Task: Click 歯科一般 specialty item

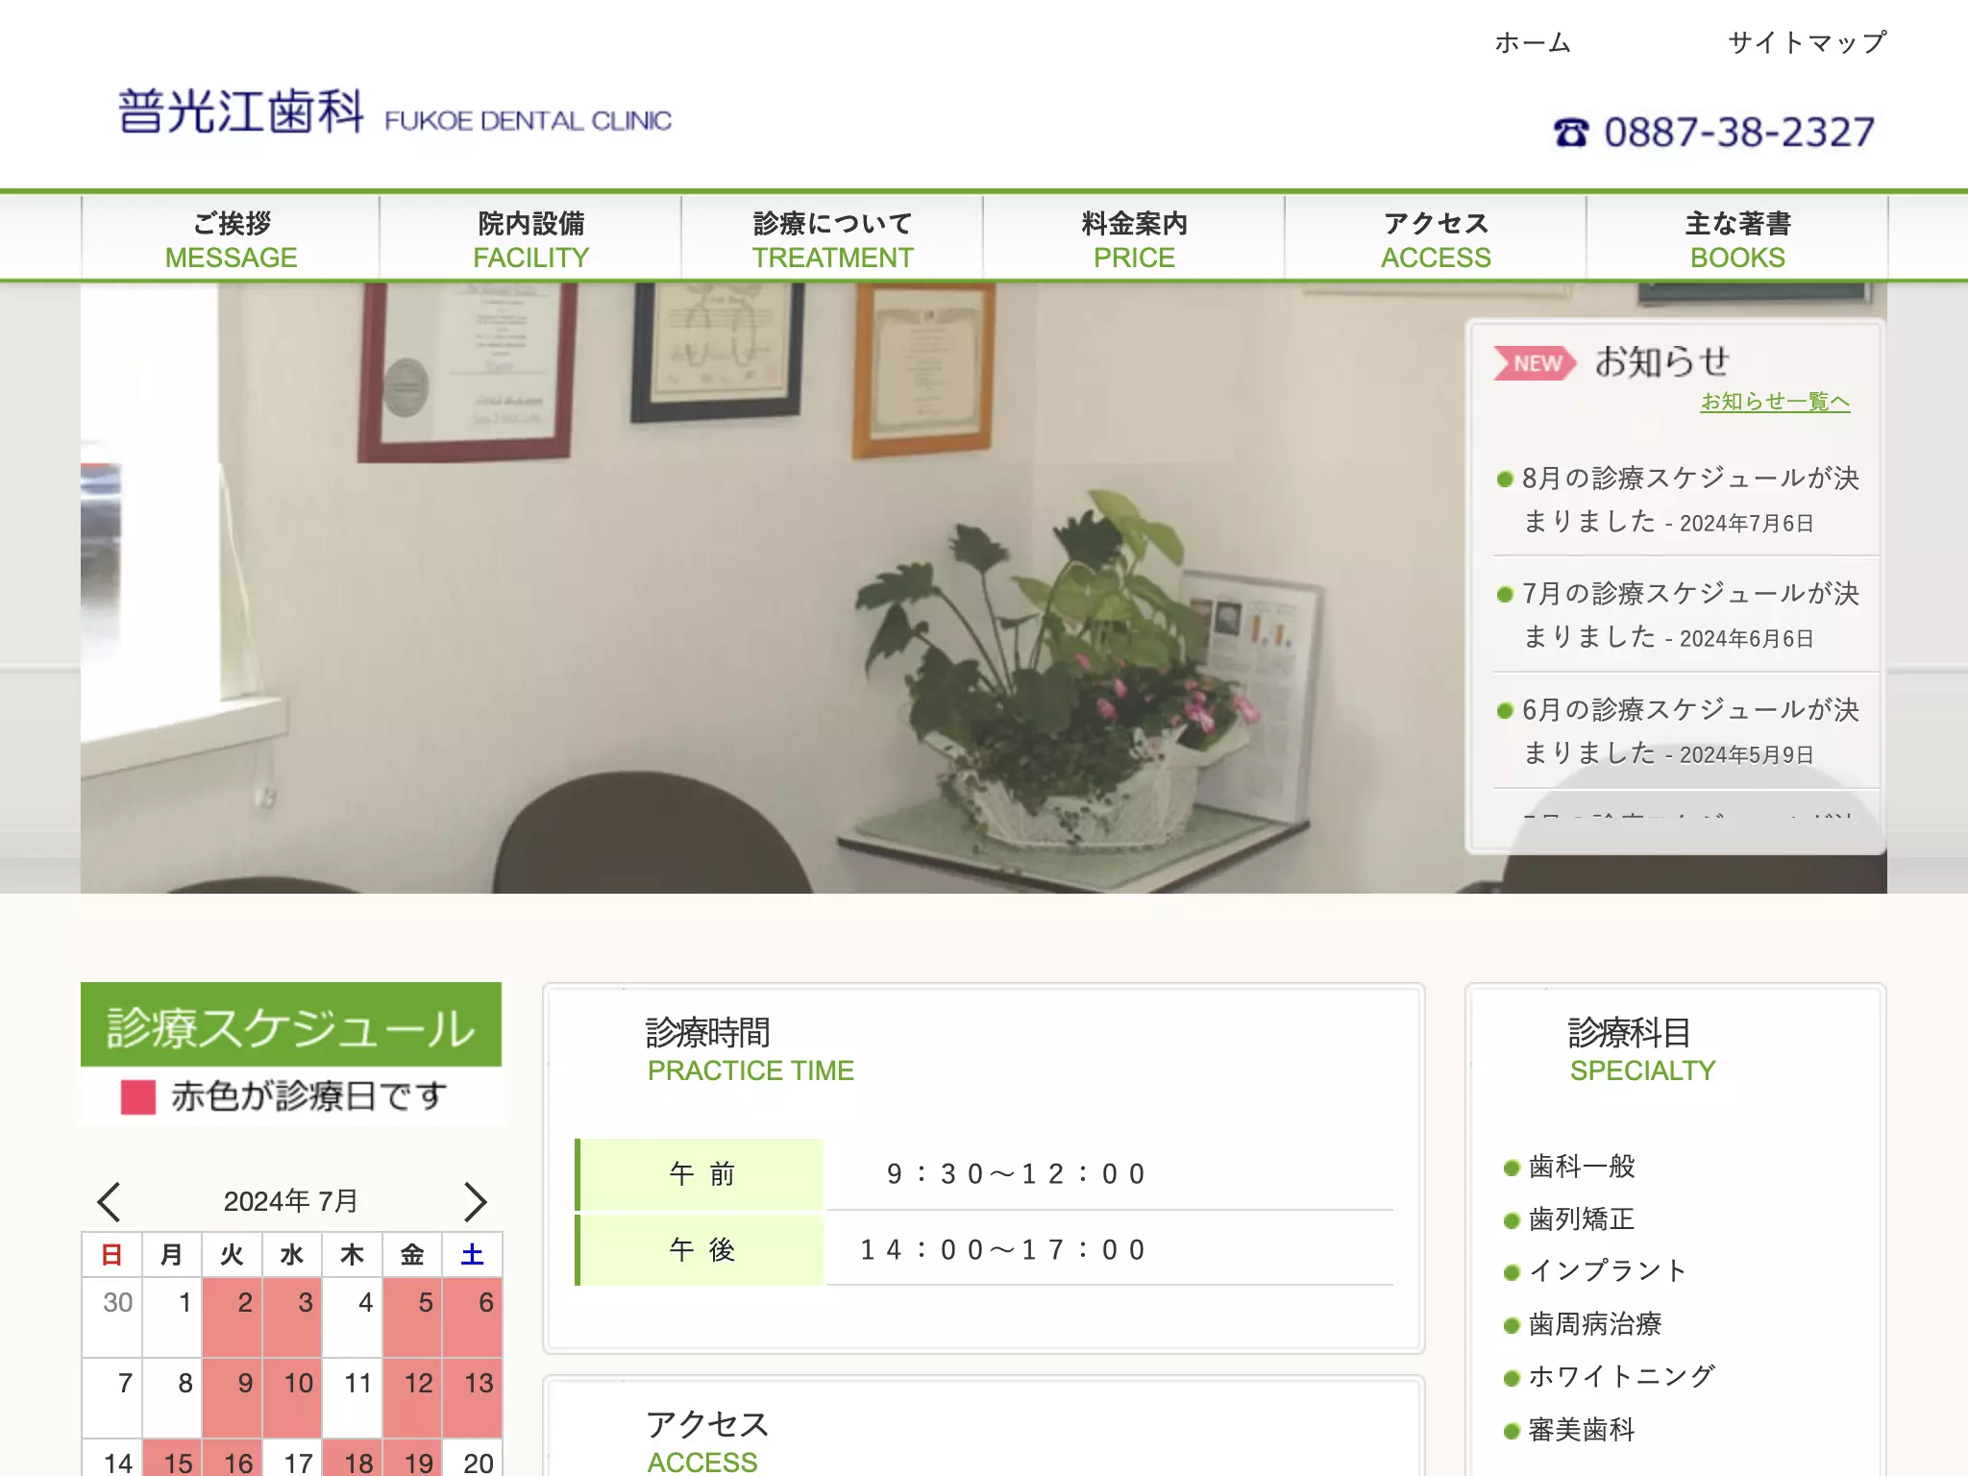Action: click(1581, 1167)
